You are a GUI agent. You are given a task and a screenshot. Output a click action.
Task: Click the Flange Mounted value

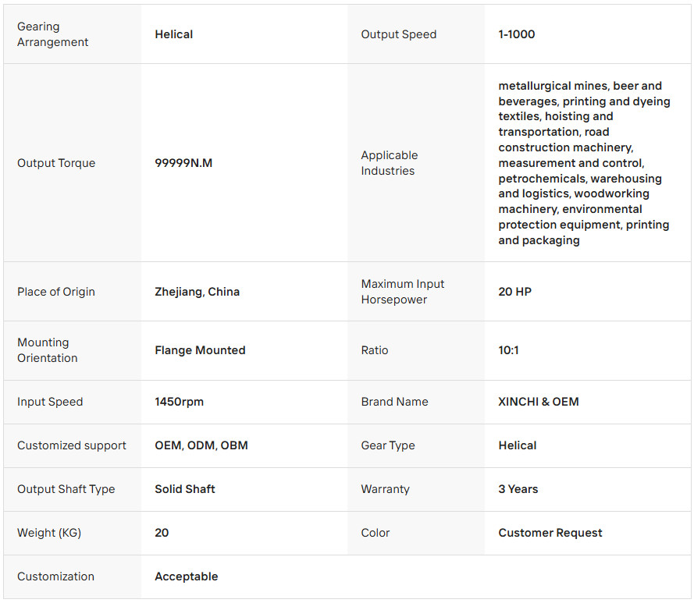(x=200, y=350)
